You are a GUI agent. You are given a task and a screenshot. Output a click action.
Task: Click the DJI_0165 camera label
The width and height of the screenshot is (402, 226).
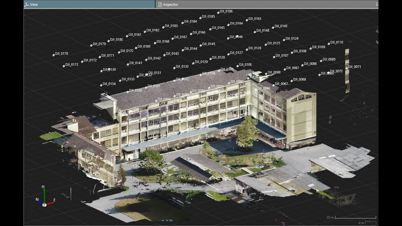pos(218,28)
